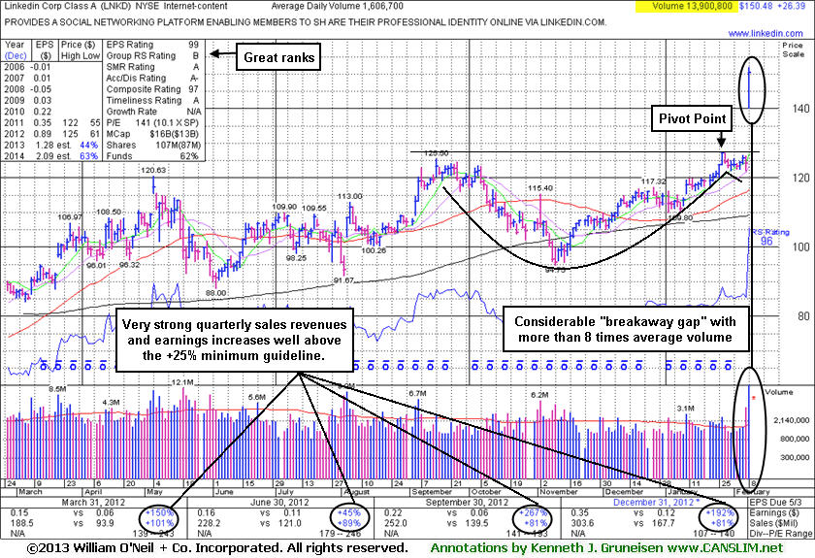Viewport: 815px width, 558px height.
Task: Click the www.CANSLIM.net annotation credit
Action: (x=725, y=548)
